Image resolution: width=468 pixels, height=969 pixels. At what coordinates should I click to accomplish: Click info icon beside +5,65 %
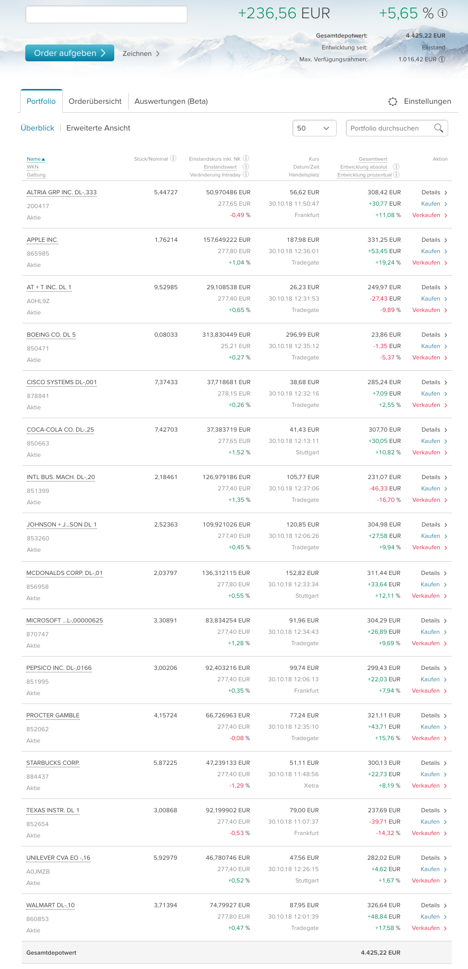coord(443,13)
